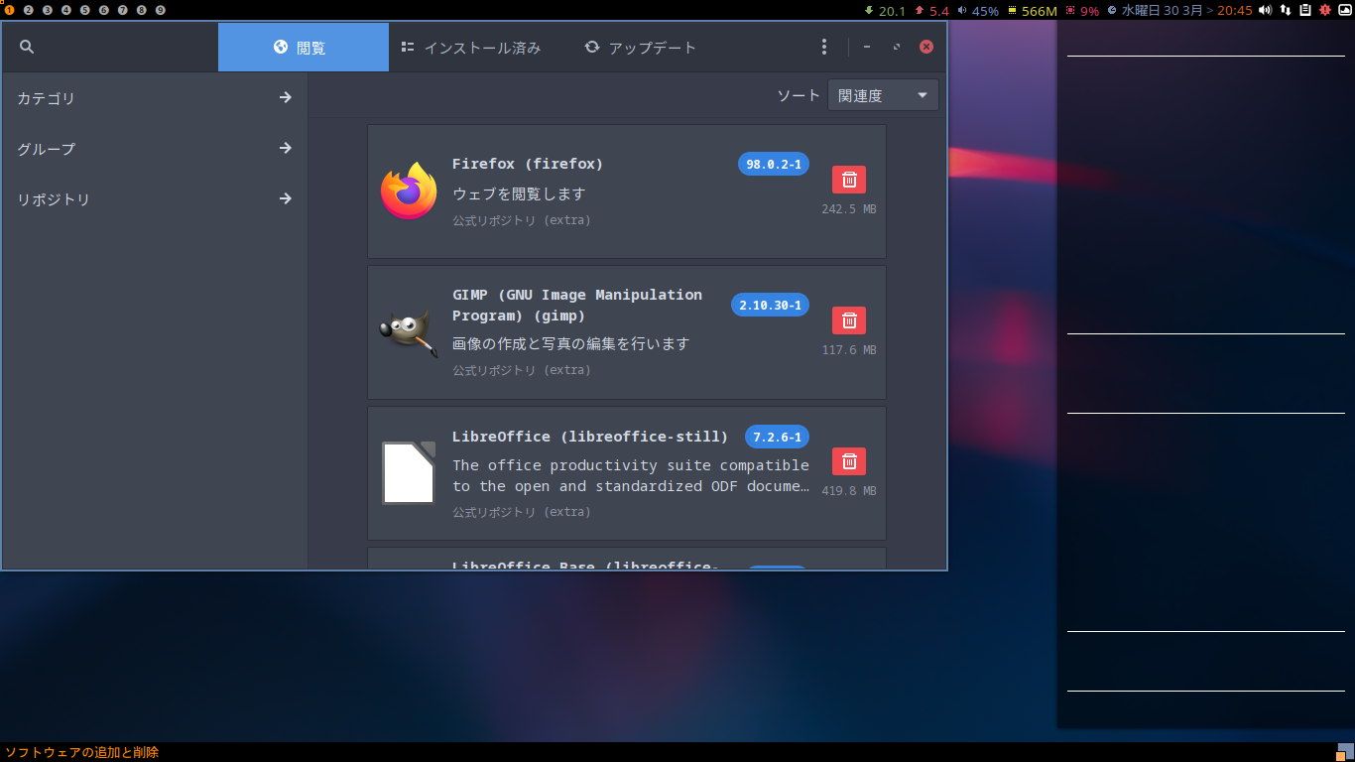Viewport: 1355px width, 762px height.
Task: Click the layout icon in the bottom bar
Action: (1344, 752)
